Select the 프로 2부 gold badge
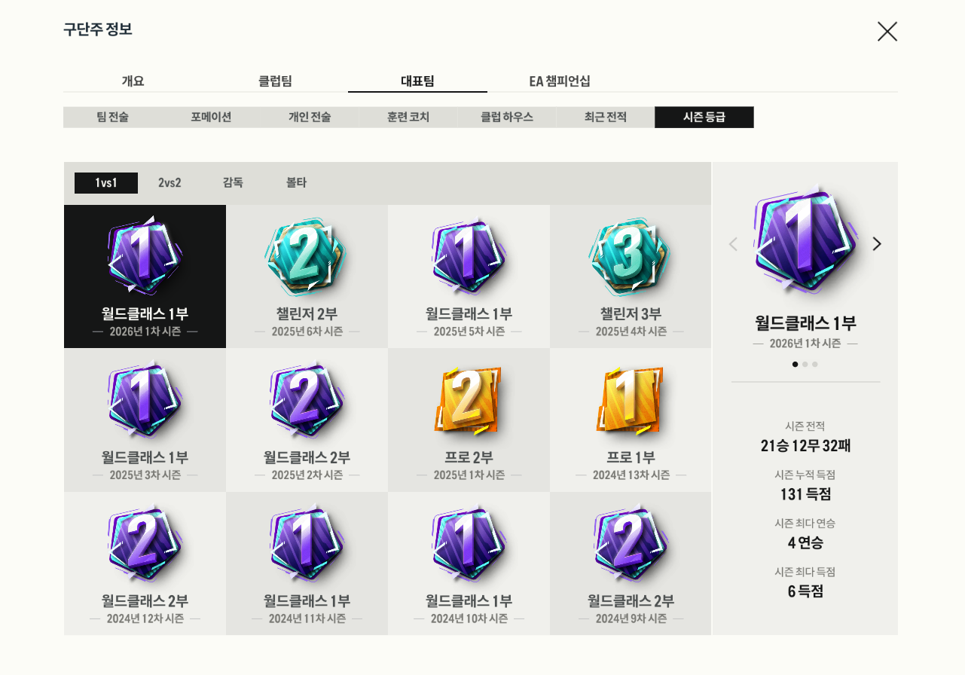965x675 pixels. (x=469, y=420)
